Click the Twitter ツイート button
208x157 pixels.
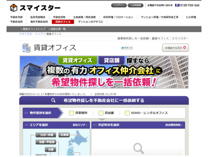click(127, 48)
